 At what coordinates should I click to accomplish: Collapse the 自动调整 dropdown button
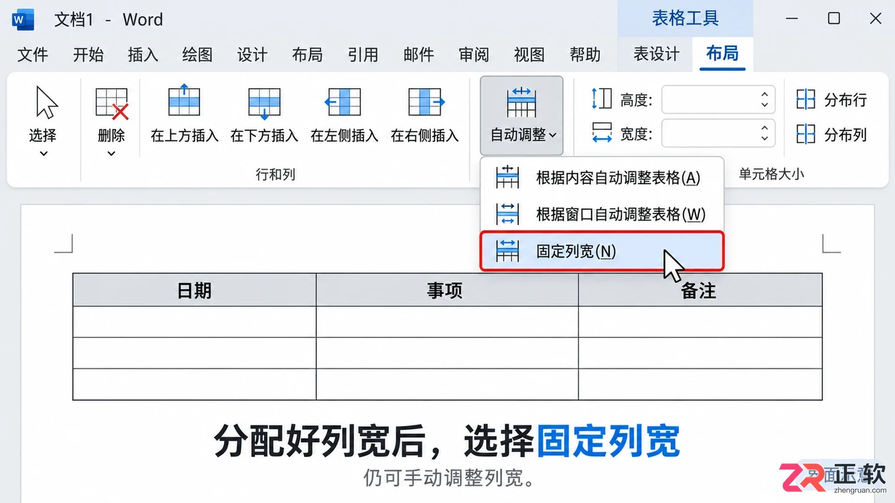click(x=521, y=116)
